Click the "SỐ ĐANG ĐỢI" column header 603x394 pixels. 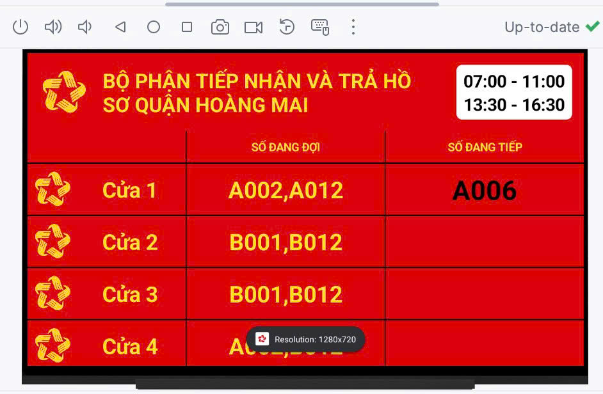tap(285, 147)
